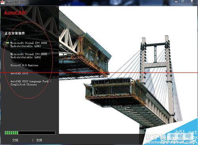Select Microsoft Visual C++ 2008 Redistributable (x64)
Viewport: 198px width, 145px height.
29,55
